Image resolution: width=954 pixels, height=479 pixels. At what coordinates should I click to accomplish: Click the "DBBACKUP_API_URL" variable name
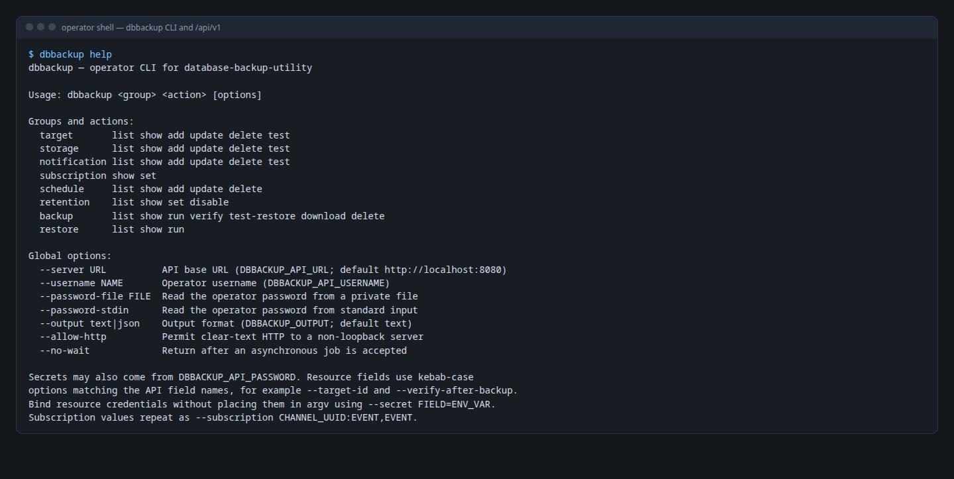click(x=284, y=270)
